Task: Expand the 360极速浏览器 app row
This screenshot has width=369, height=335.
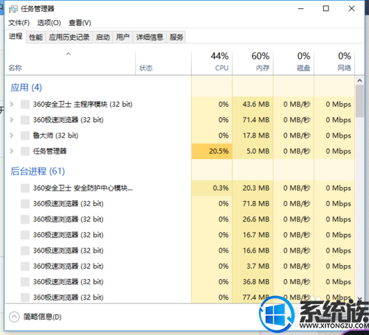Action: click(12, 120)
